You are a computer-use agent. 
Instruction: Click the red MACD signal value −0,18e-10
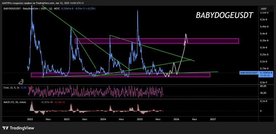[x=59, y=102]
